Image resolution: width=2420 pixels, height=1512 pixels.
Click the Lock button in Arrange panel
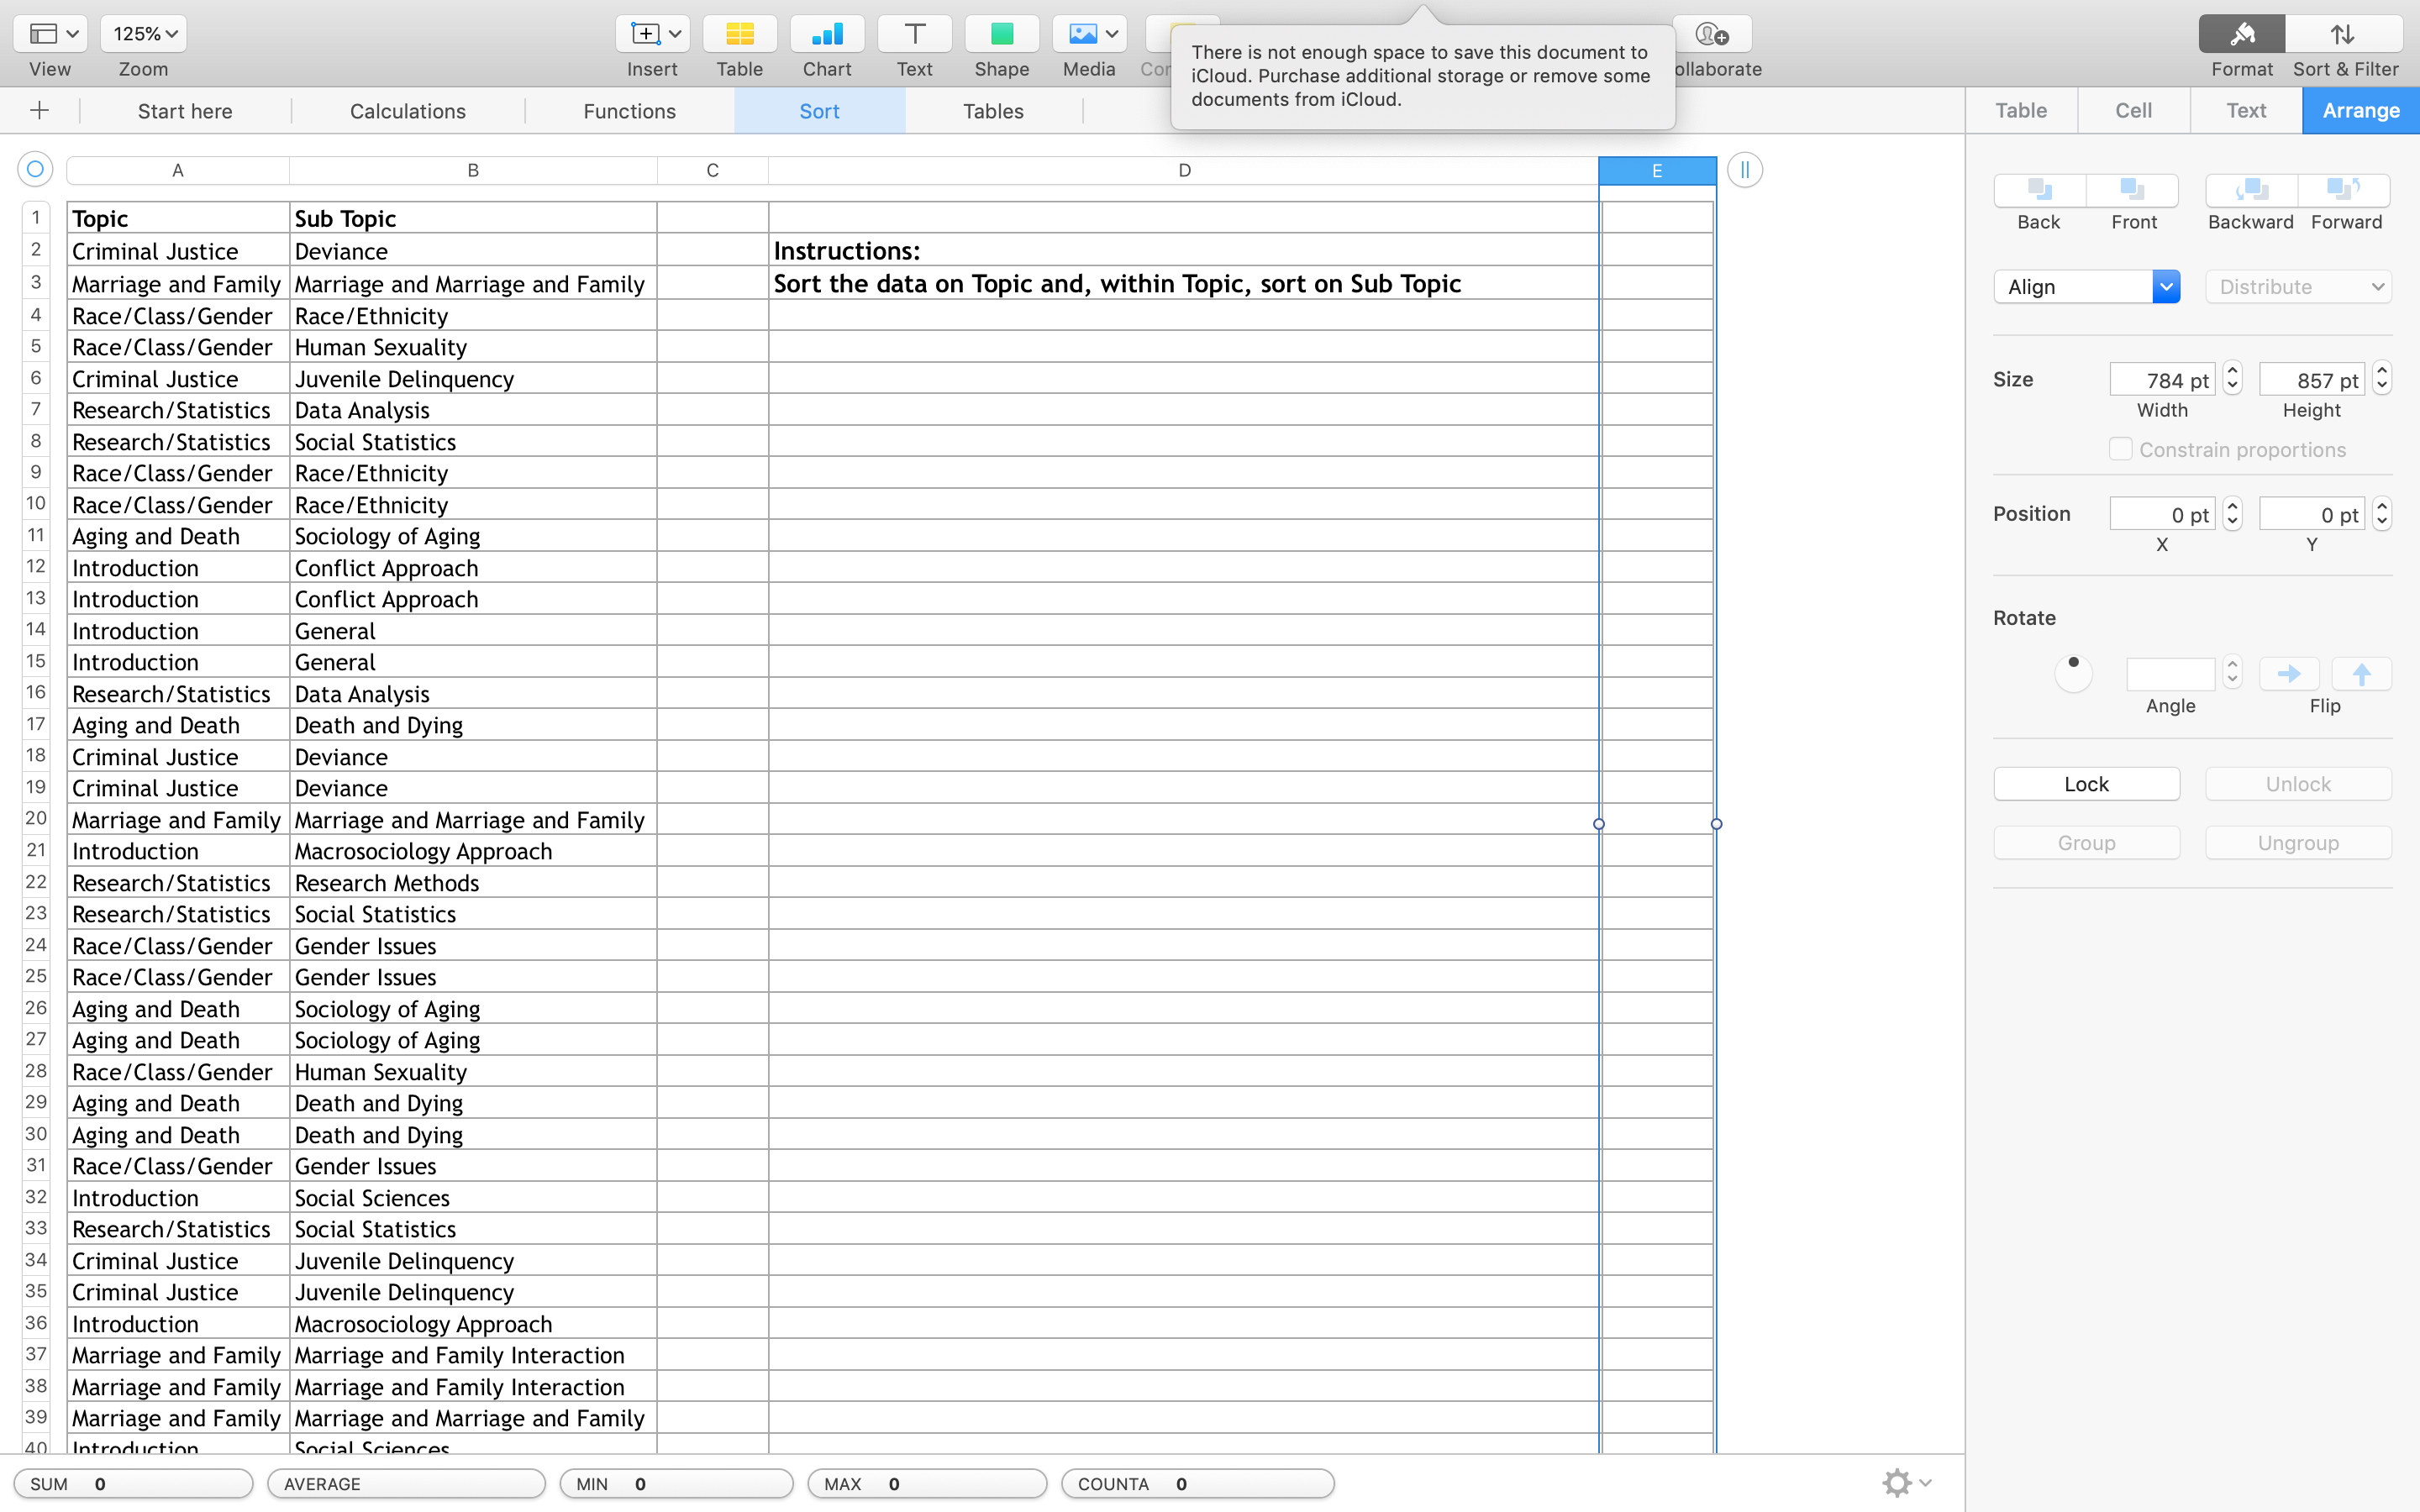point(2087,782)
